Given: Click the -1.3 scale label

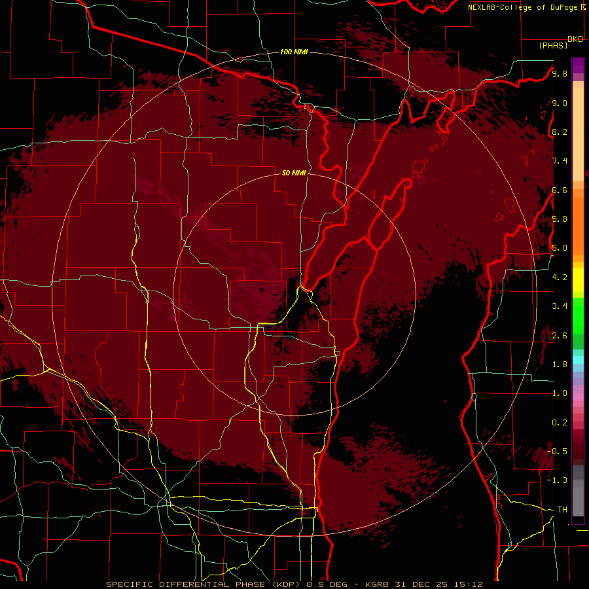Looking at the screenshot, I should coord(557,480).
